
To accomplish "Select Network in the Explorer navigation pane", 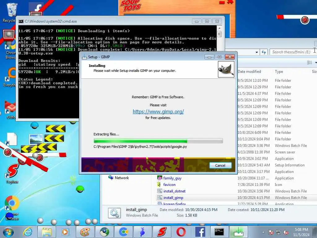I will pos(121,178).
